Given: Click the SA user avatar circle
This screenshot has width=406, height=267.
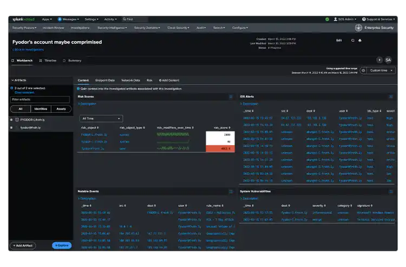Looking at the screenshot, I should tap(388, 60).
